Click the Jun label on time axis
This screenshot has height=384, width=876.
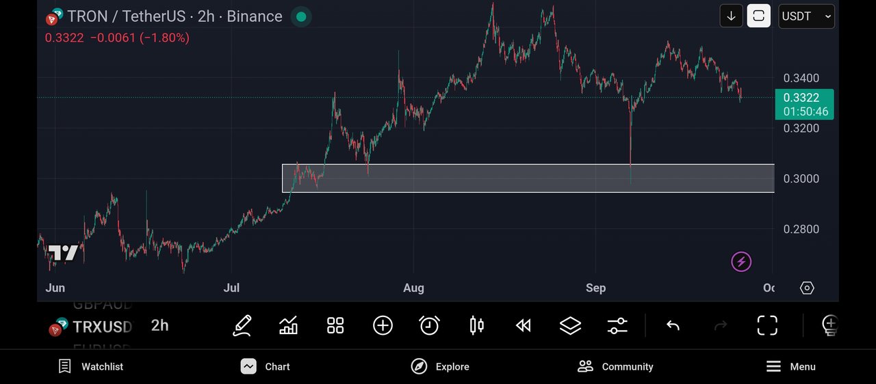(55, 288)
